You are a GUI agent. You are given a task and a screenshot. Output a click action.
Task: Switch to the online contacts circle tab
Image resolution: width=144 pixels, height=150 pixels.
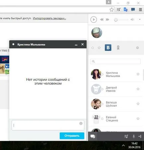click(93, 48)
